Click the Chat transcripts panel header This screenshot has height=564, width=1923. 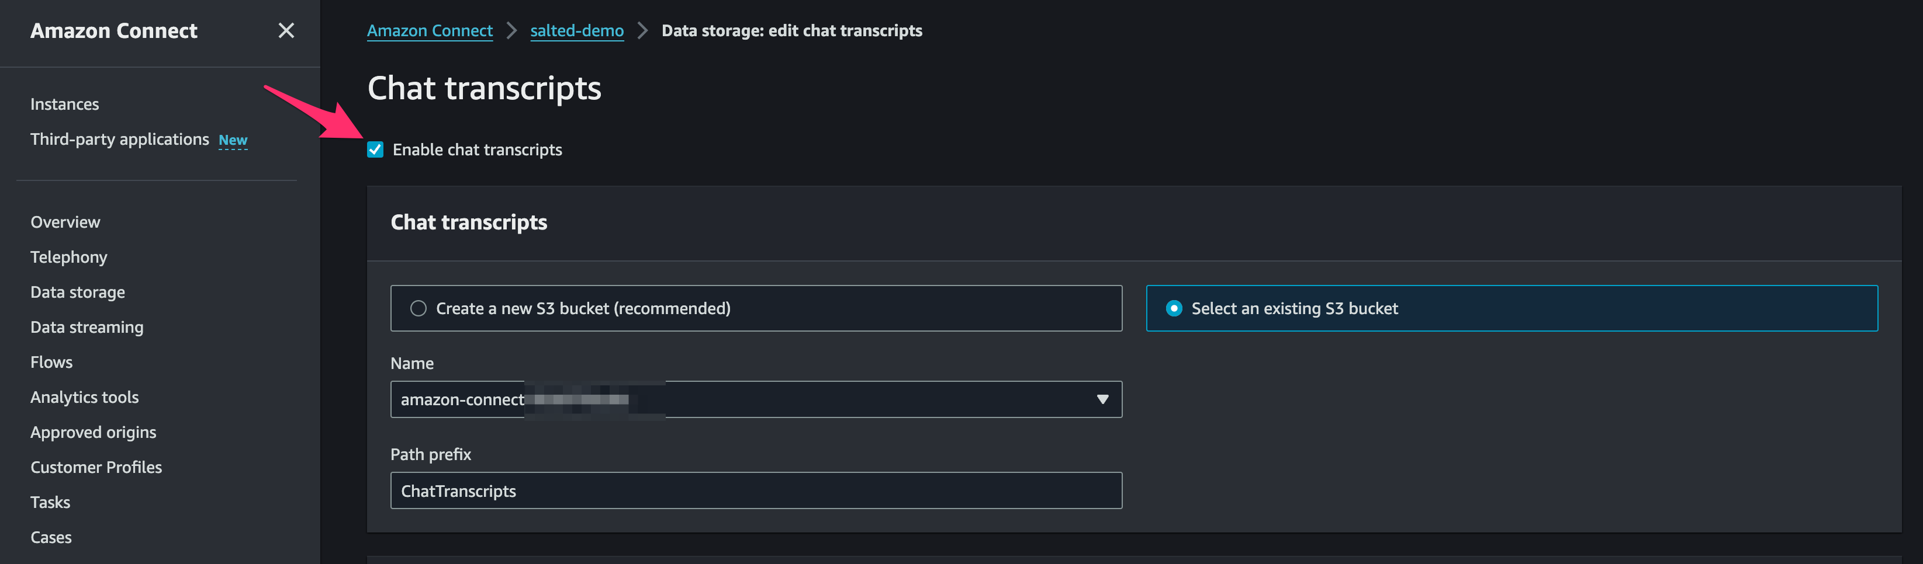pyautogui.click(x=469, y=222)
